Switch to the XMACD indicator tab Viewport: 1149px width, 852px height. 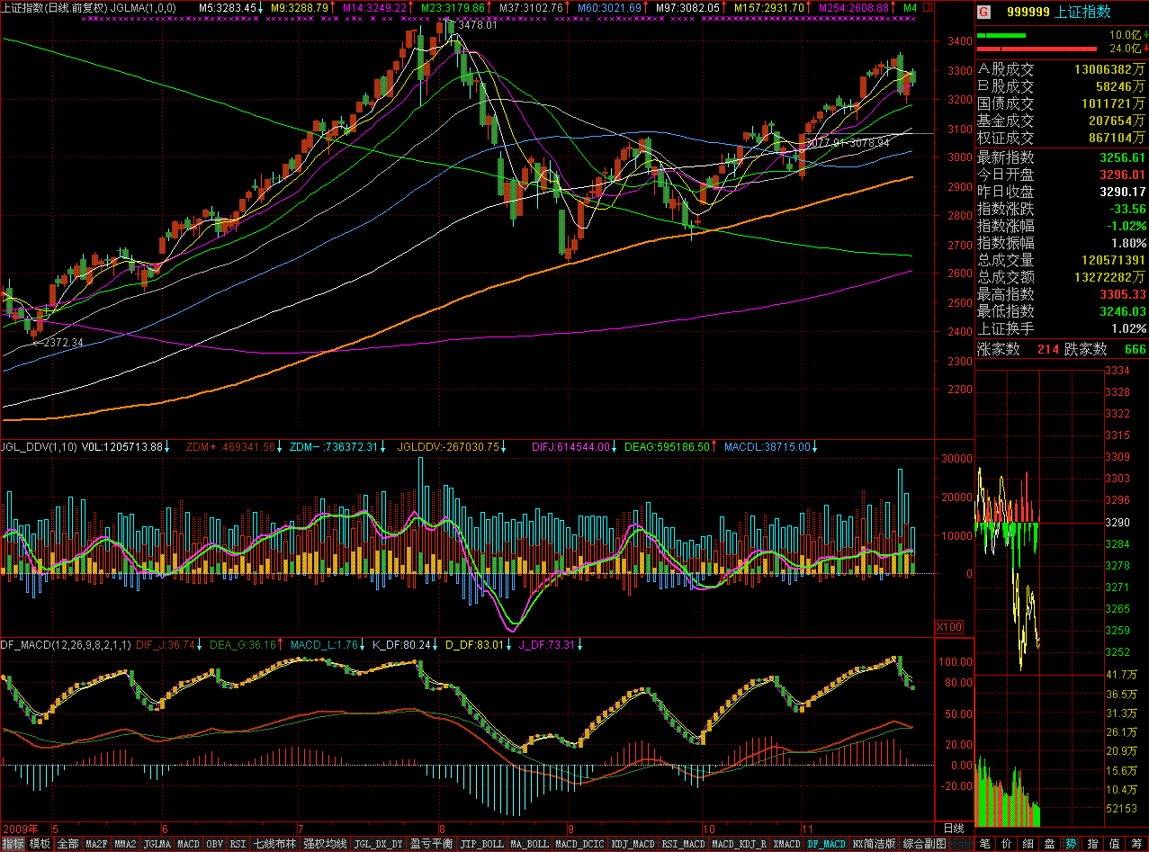coord(787,844)
